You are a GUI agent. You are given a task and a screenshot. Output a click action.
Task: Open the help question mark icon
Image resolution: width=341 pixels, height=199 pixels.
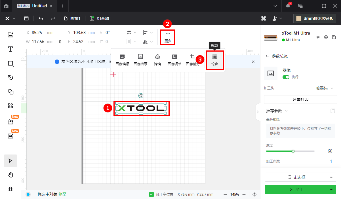(x=254, y=194)
